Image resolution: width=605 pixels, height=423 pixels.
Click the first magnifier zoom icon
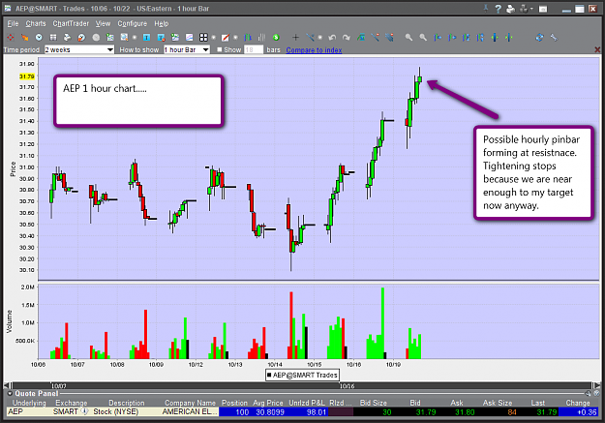[408, 38]
